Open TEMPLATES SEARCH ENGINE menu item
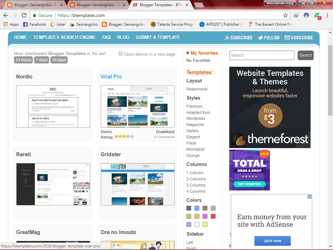 [64, 37]
